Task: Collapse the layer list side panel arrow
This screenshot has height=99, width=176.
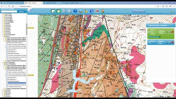Action: (x=31, y=10)
